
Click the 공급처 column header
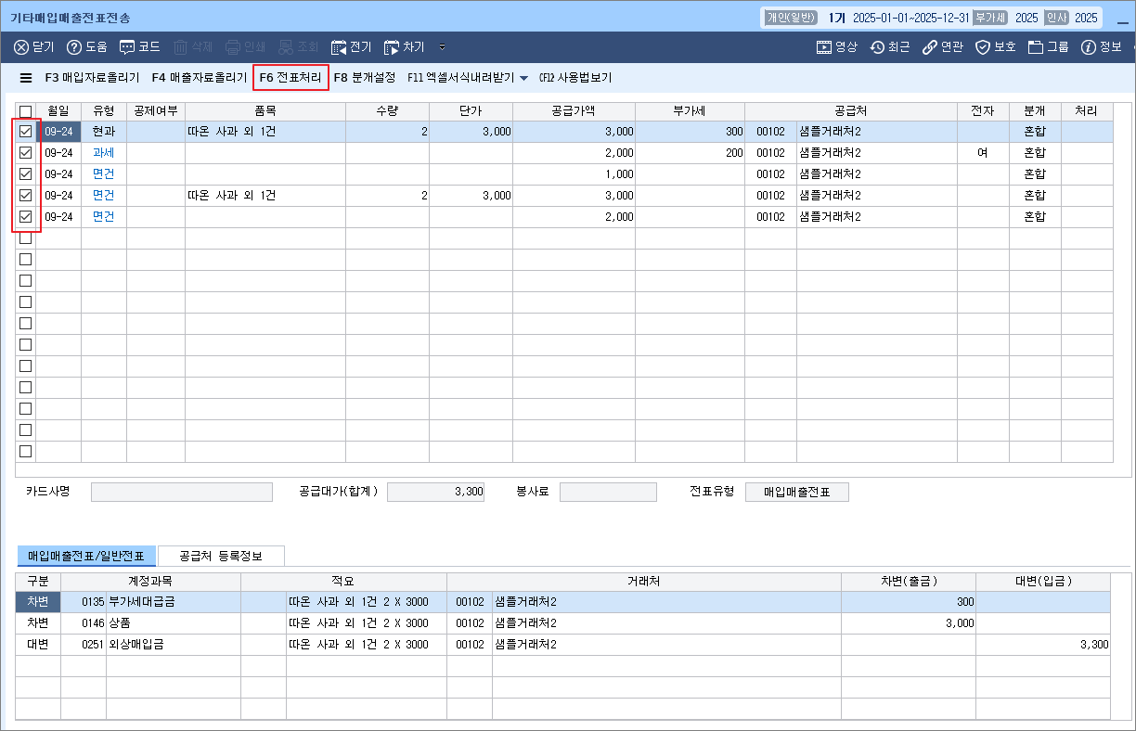click(x=851, y=110)
